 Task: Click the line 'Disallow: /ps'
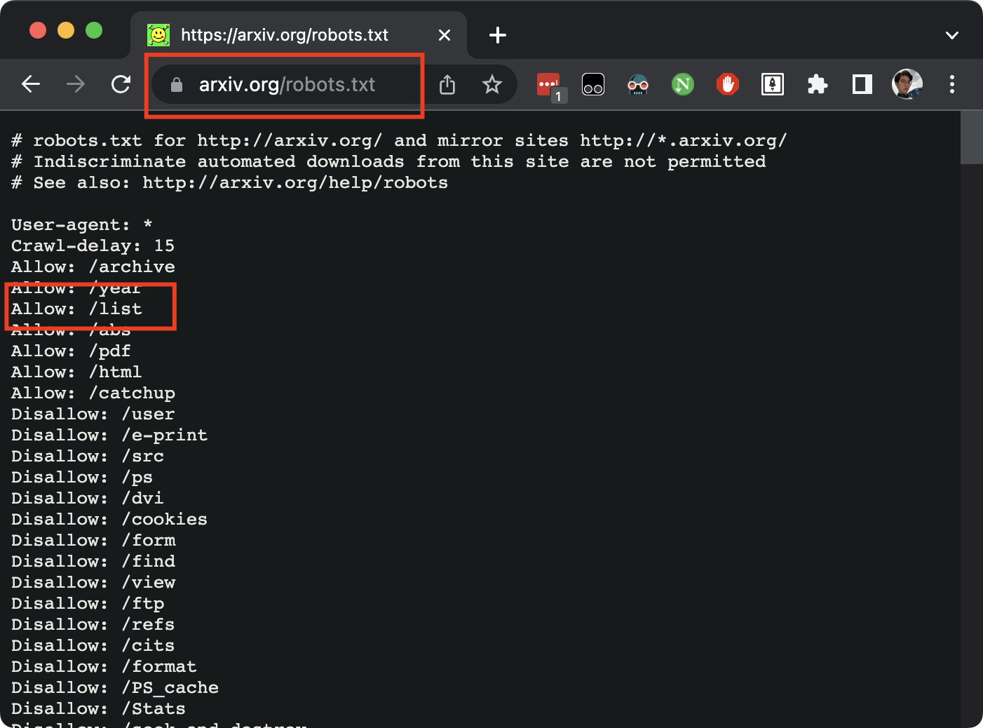tap(82, 478)
